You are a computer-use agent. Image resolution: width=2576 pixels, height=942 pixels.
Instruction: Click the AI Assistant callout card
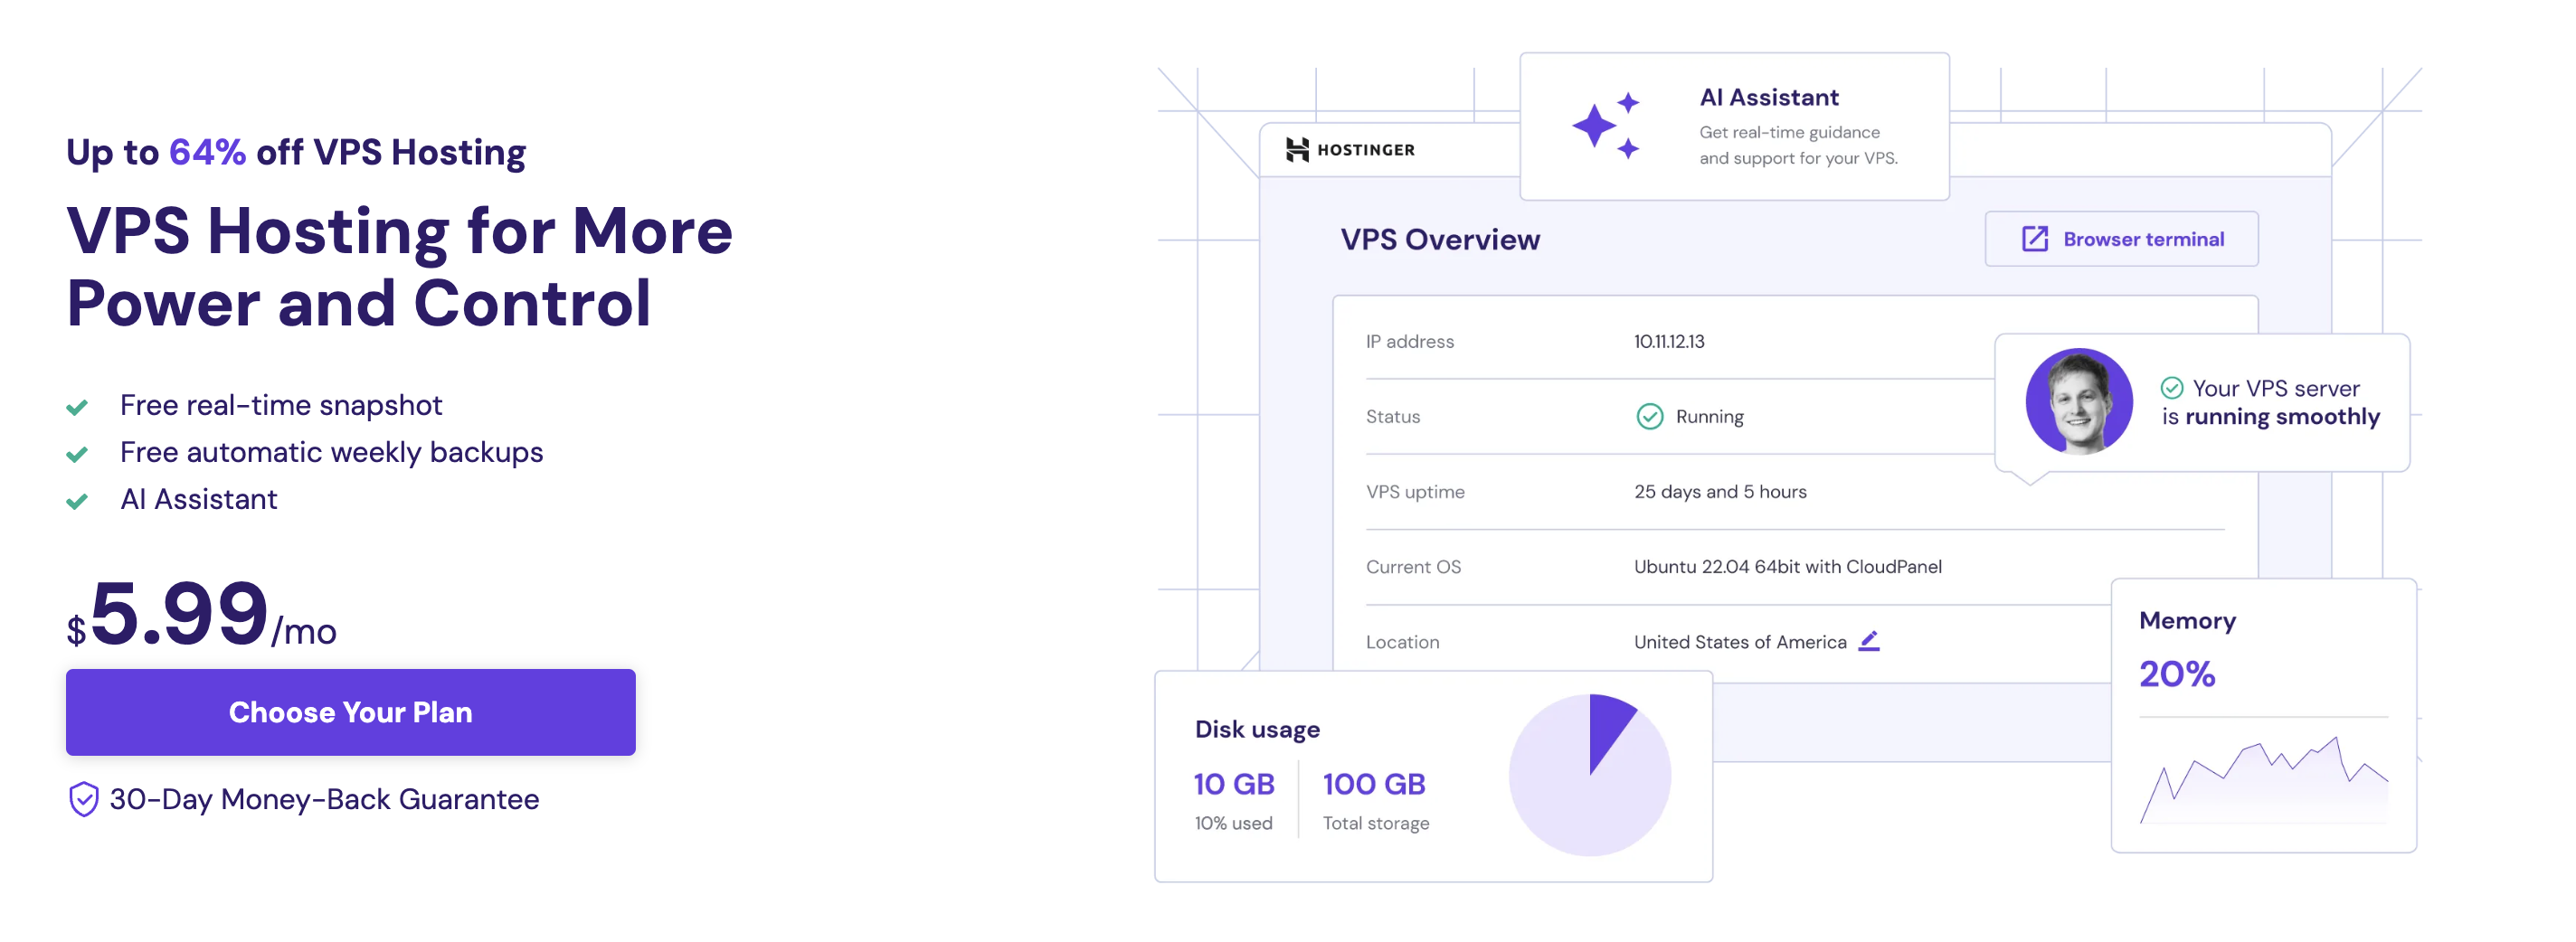click(x=1735, y=125)
